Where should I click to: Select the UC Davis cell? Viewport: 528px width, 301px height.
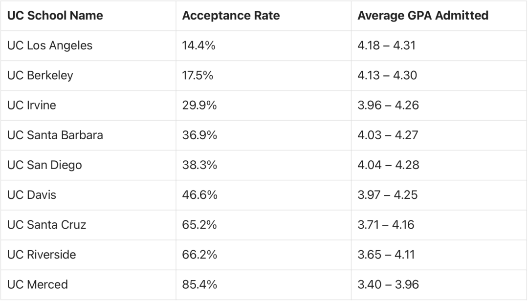pyautogui.click(x=31, y=195)
